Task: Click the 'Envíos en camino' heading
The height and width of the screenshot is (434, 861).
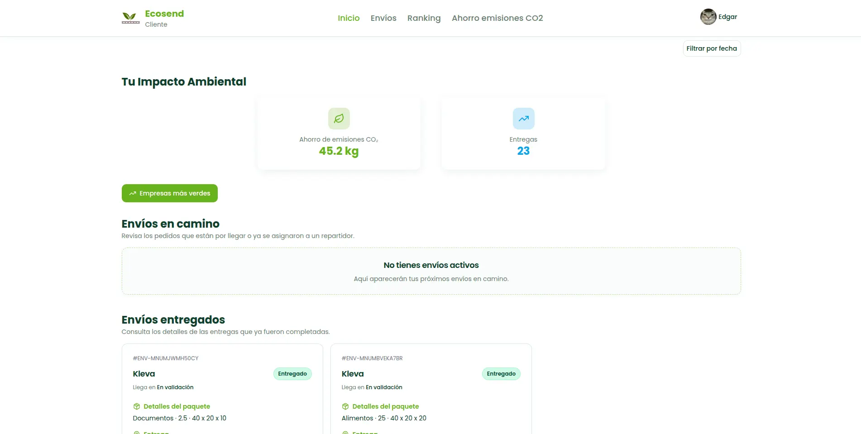Action: click(170, 224)
